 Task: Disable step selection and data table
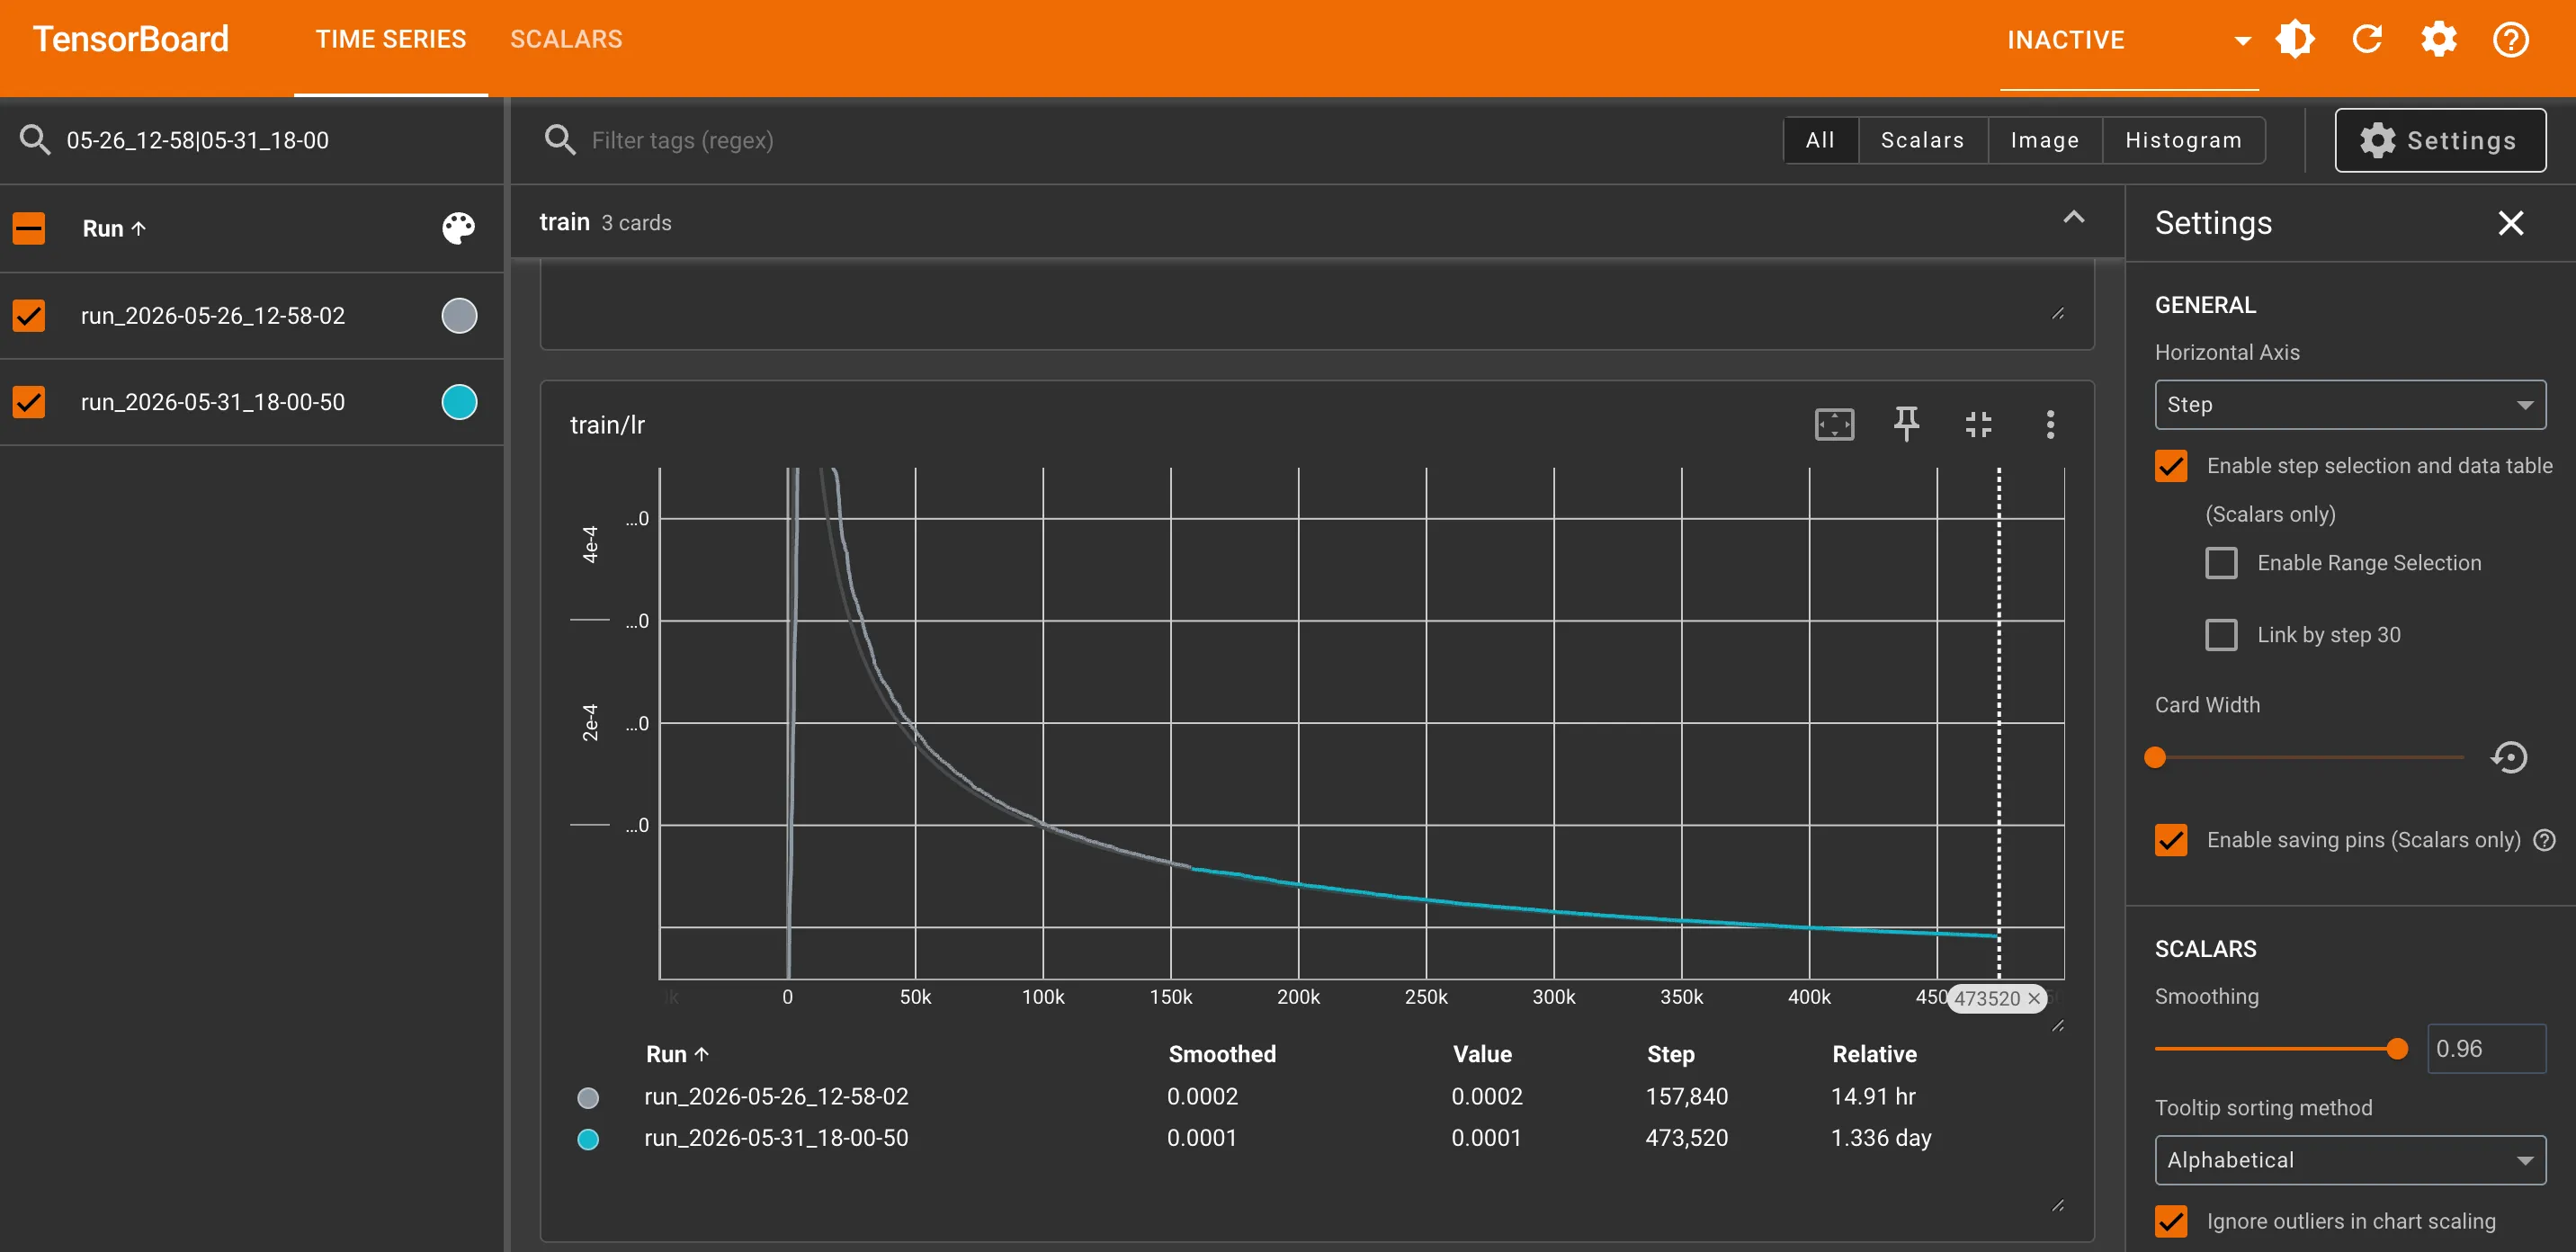pyautogui.click(x=2171, y=466)
